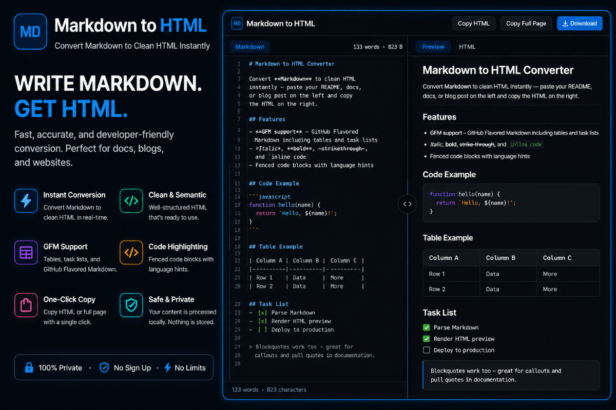This screenshot has height=410, width=616.
Task: Click the small MD icon in app header
Action: click(237, 23)
